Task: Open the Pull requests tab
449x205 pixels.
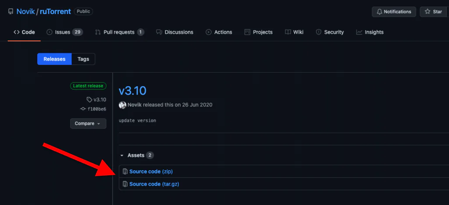Action: [119, 32]
